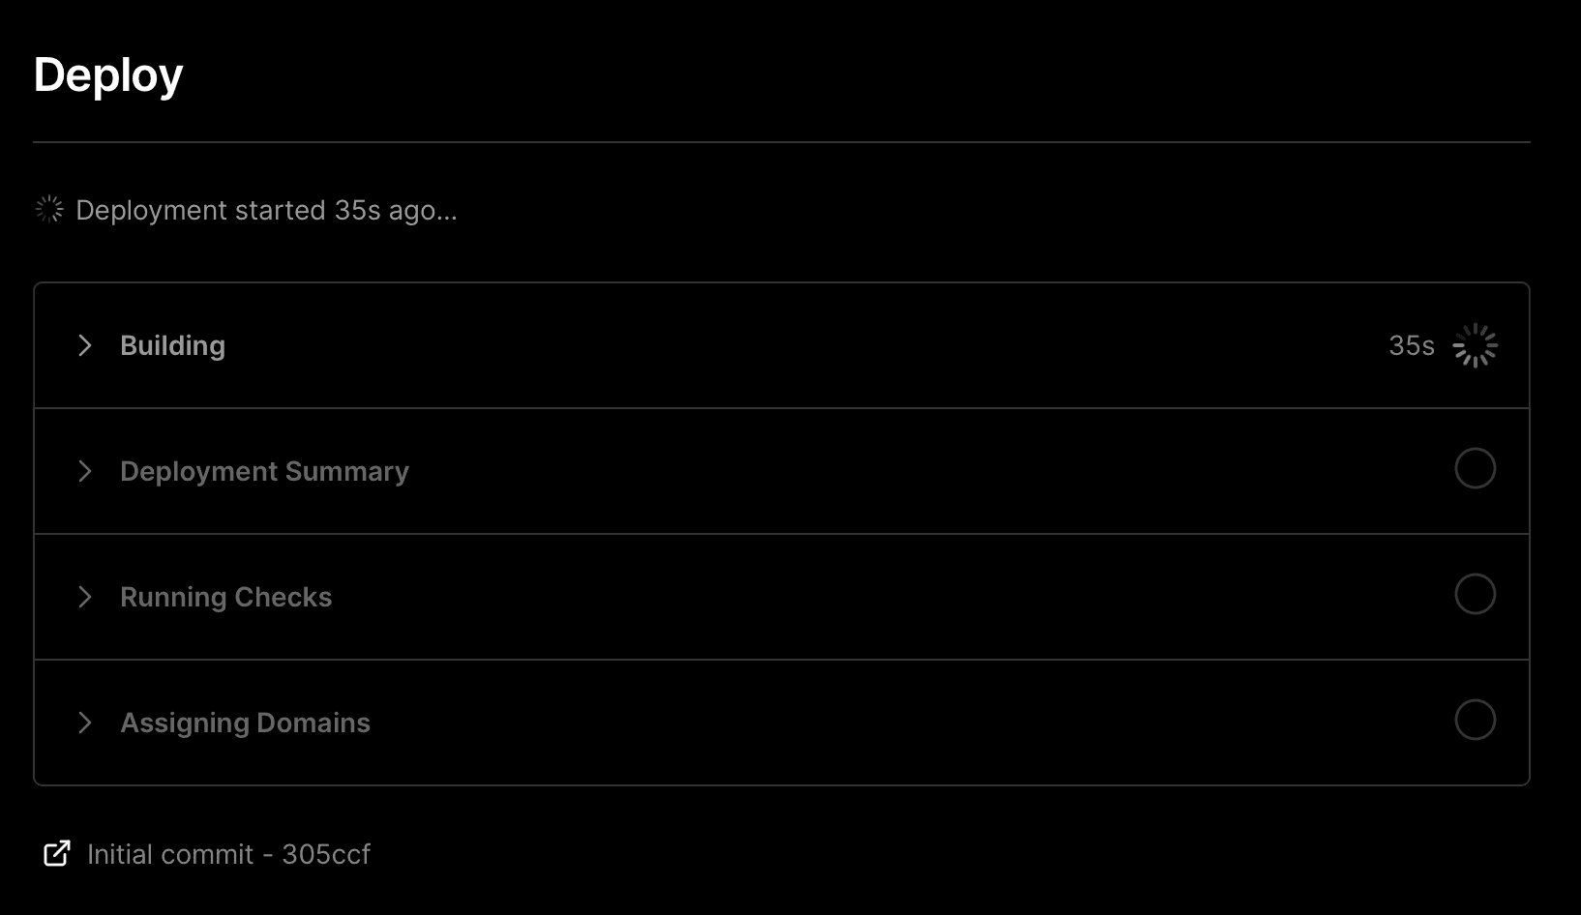Select the Assigning Domains step label
Image resolution: width=1581 pixels, height=915 pixels.
coord(245,723)
